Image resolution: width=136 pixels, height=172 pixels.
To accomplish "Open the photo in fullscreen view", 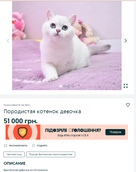I will point(126,86).
